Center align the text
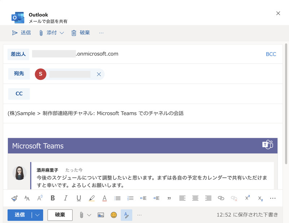 click(195, 198)
